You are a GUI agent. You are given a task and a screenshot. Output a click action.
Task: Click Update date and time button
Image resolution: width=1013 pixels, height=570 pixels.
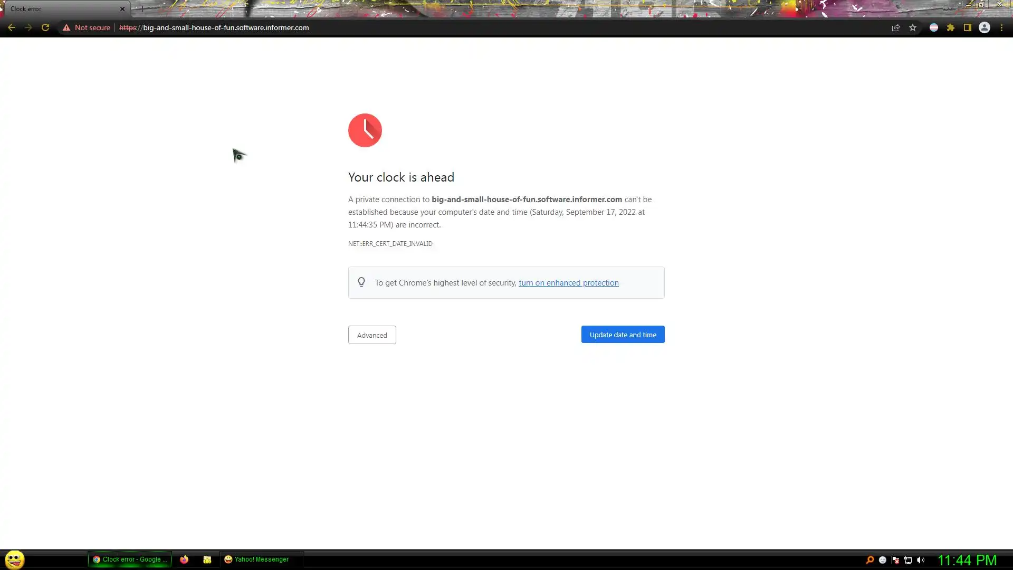[x=623, y=335]
